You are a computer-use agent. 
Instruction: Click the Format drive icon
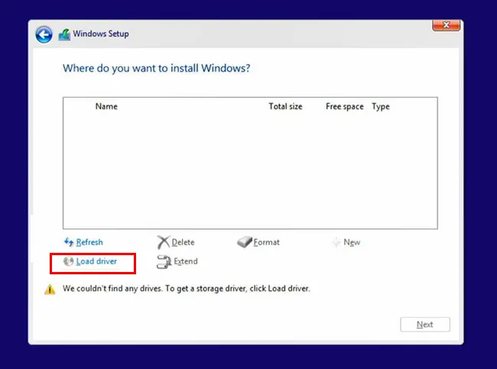(x=244, y=242)
